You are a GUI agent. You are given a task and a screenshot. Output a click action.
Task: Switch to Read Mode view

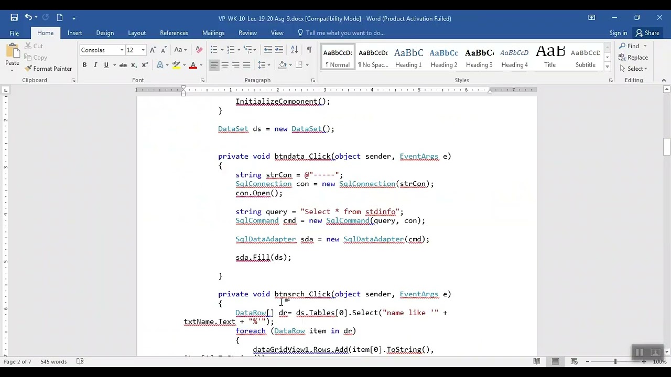tap(537, 361)
